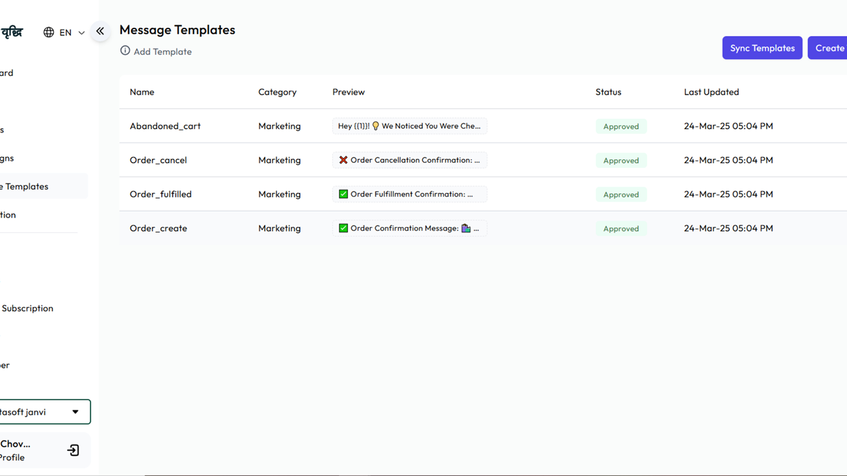Click the info icon beside Add Template
Viewport: 847px width, 476px height.
click(125, 51)
